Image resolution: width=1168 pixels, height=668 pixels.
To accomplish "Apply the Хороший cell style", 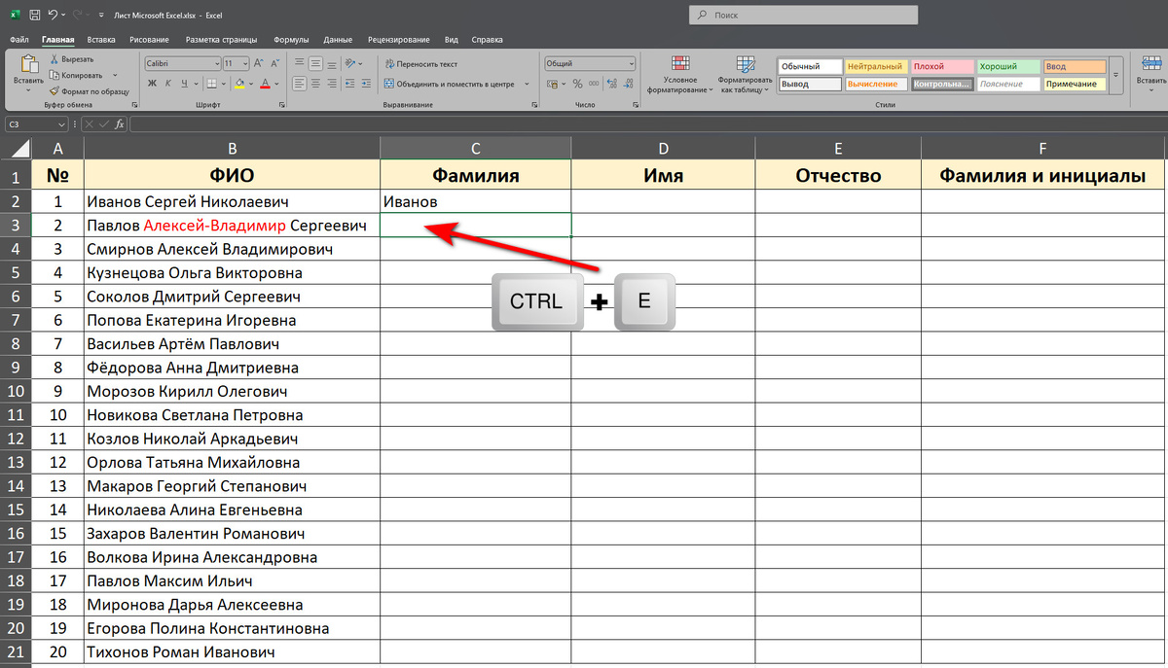I will 1007,66.
